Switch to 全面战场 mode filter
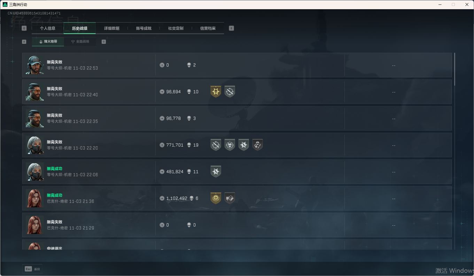 [x=80, y=41]
